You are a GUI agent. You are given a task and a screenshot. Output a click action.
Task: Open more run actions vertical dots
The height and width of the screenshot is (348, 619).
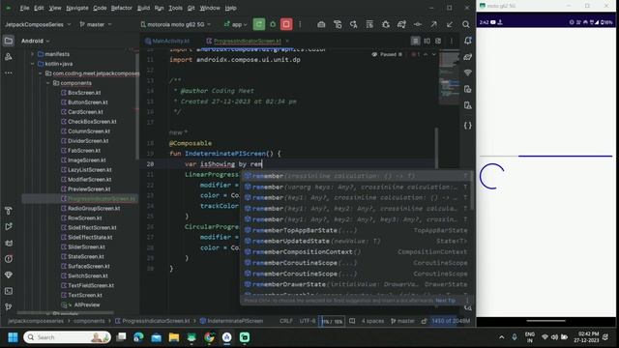[x=300, y=24]
